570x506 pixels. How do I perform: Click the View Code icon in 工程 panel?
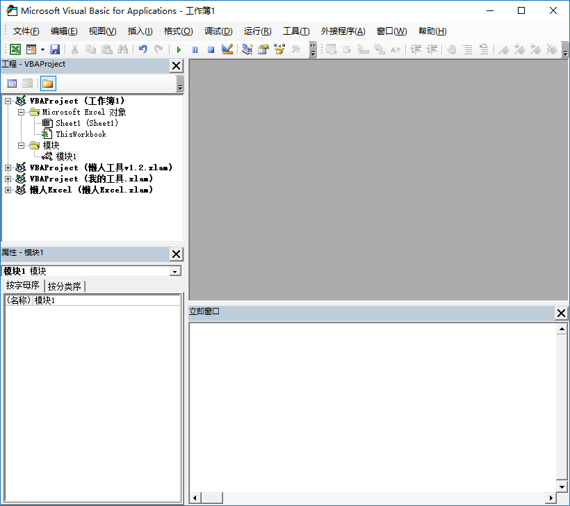click(11, 83)
